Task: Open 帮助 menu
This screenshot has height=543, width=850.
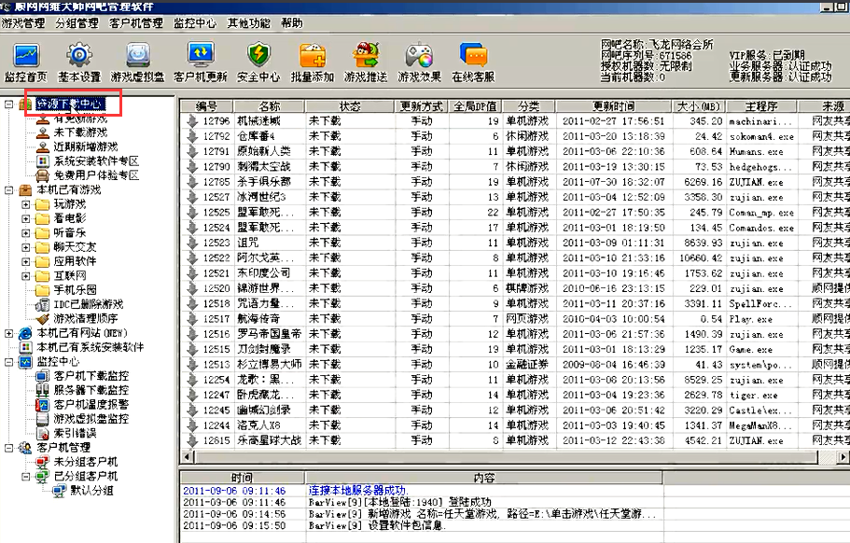Action: coord(292,23)
